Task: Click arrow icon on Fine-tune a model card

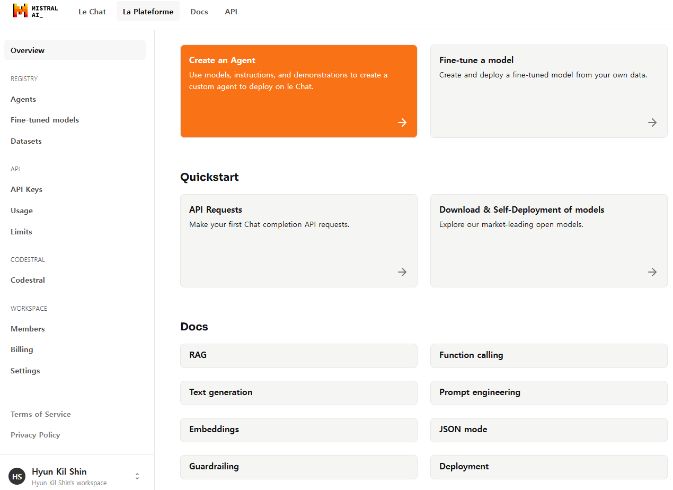Action: (x=652, y=122)
